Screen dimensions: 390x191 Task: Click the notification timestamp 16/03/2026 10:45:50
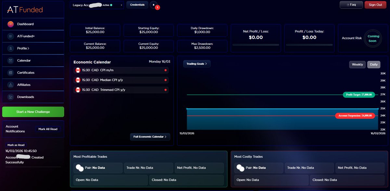[x=21, y=151]
